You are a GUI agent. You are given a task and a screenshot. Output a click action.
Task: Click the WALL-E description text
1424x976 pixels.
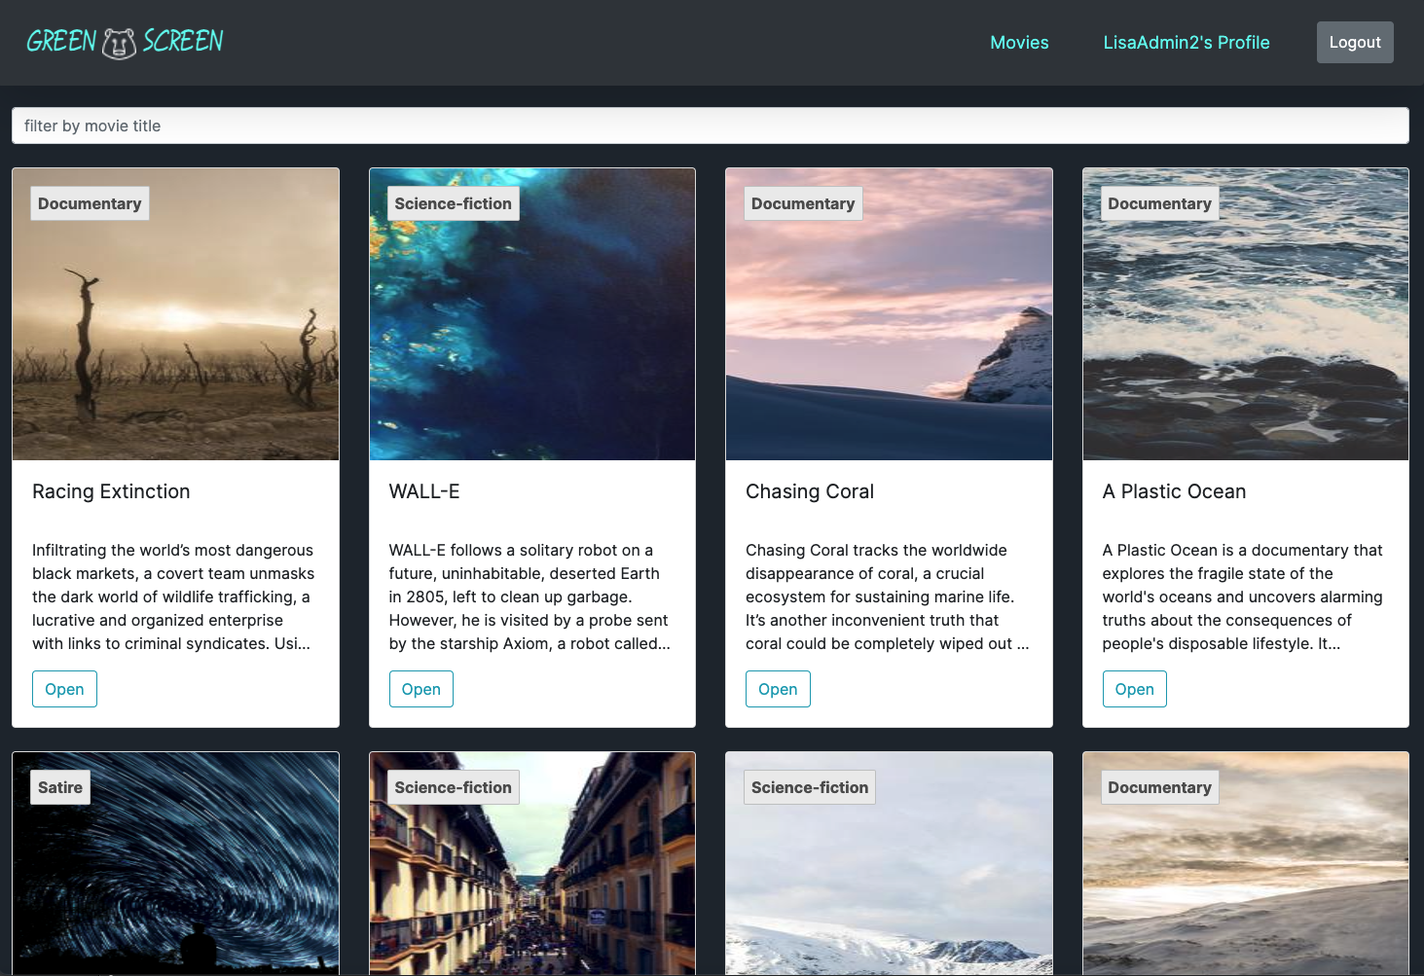click(x=530, y=596)
